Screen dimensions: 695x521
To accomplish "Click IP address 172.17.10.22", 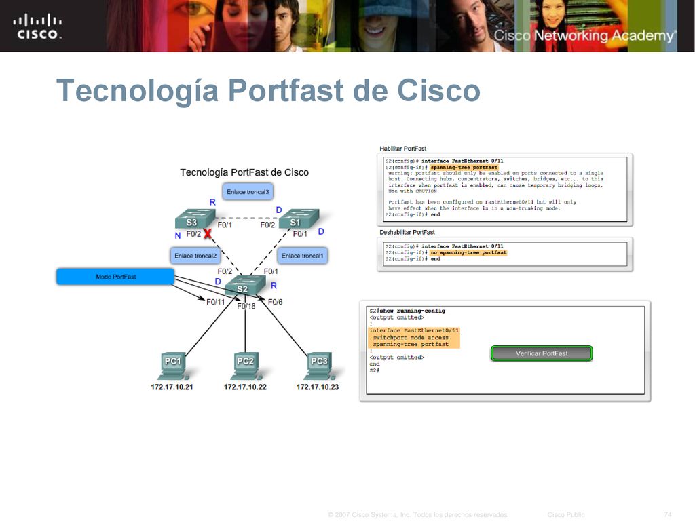I will pyautogui.click(x=245, y=387).
